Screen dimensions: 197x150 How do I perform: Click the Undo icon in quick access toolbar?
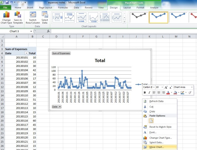pyautogui.click(x=12, y=2)
